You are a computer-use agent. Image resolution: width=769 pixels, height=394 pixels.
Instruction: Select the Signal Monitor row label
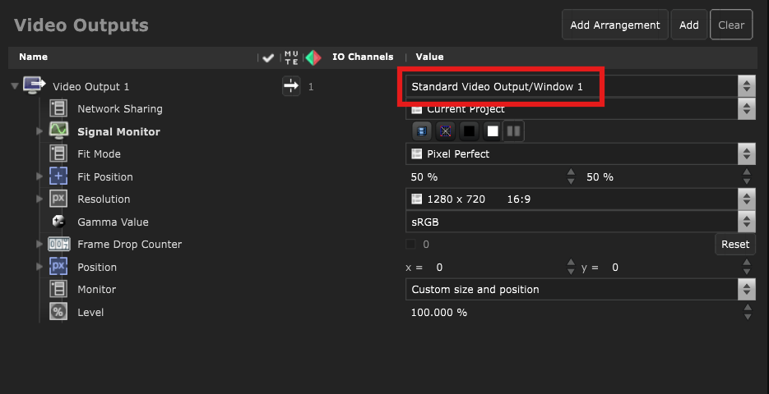click(x=118, y=131)
